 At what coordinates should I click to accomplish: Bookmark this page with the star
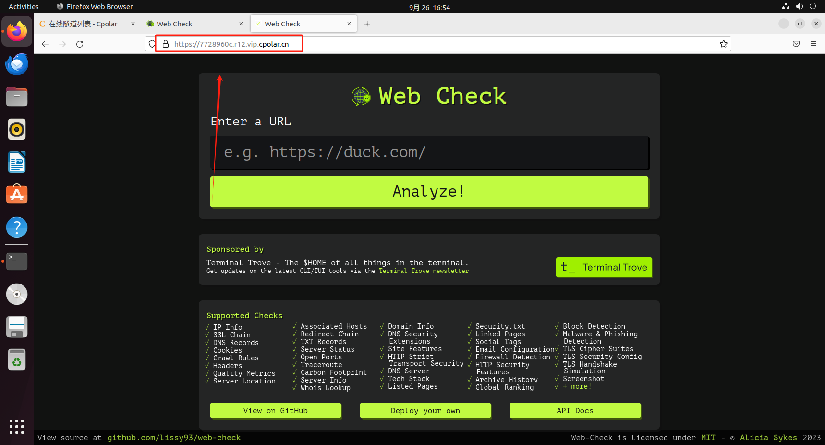724,44
